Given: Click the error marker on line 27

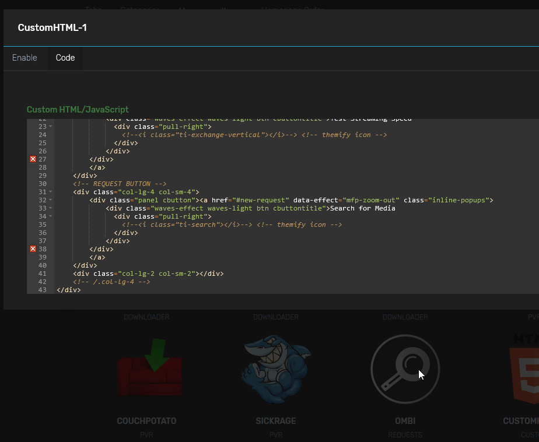Looking at the screenshot, I should click(x=33, y=159).
